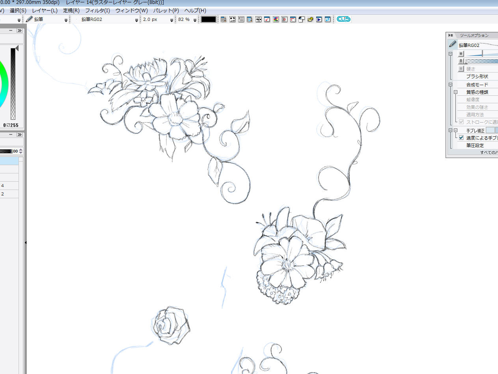Click the 筆圧設定 option row

(475, 145)
